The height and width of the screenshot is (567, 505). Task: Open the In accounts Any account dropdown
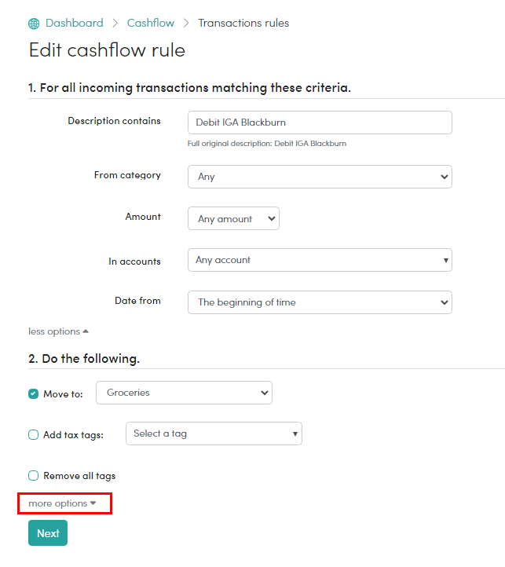(x=320, y=260)
